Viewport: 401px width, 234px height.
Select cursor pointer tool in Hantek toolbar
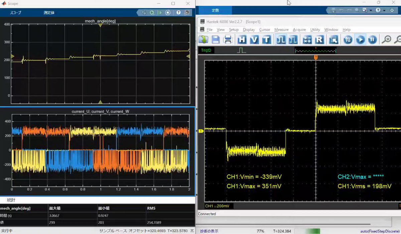(x=333, y=40)
